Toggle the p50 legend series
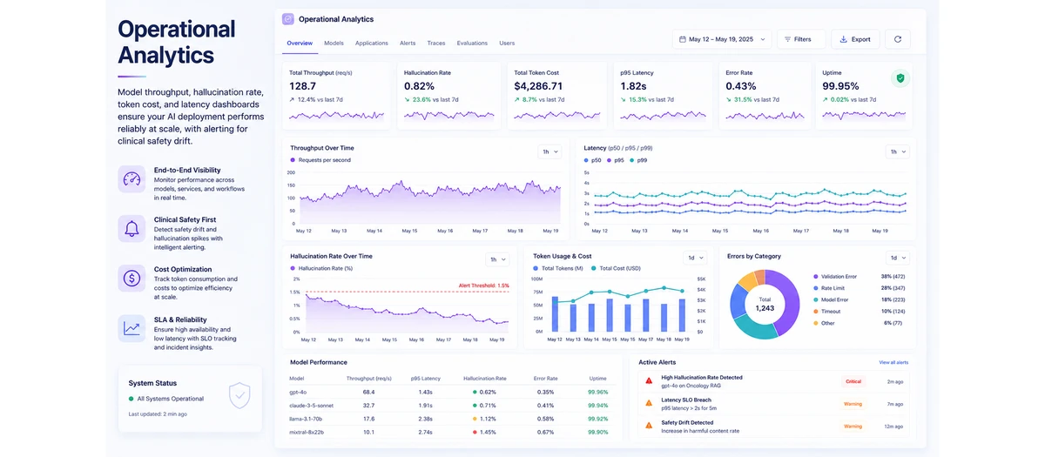This screenshot has width=1045, height=457. (593, 160)
